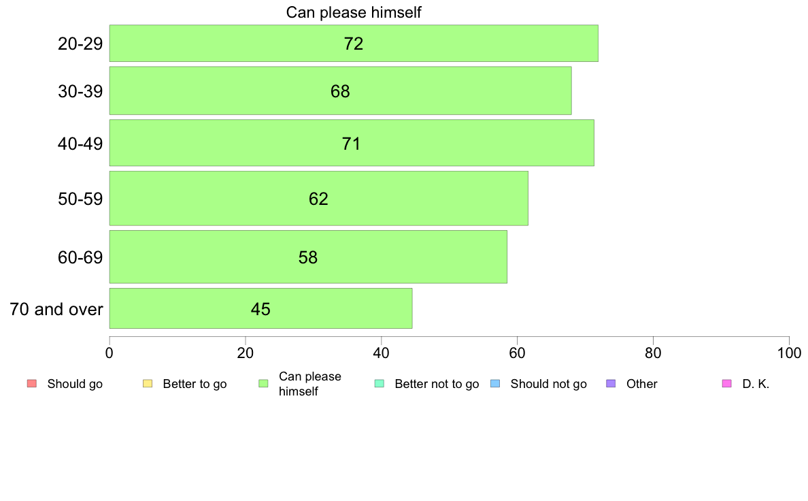Click the 100 tick on the x-axis

789,353
